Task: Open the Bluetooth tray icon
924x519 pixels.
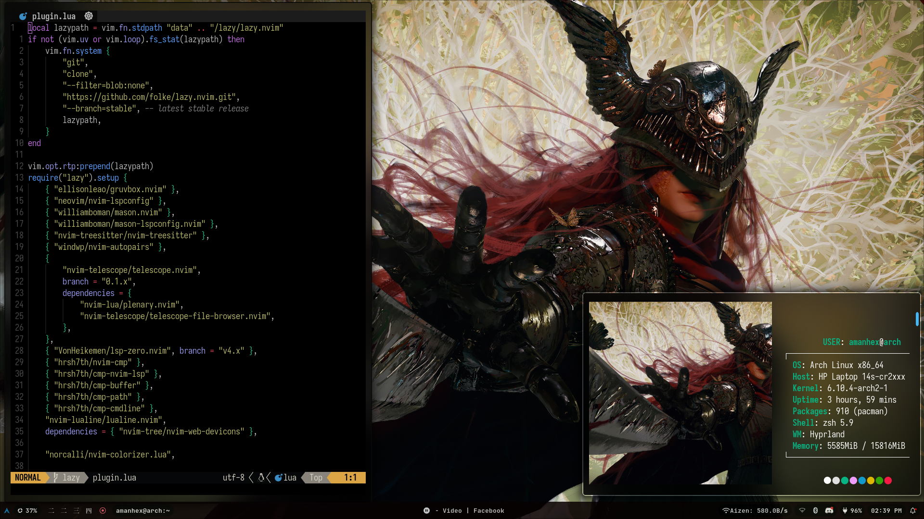Action: 815,511
